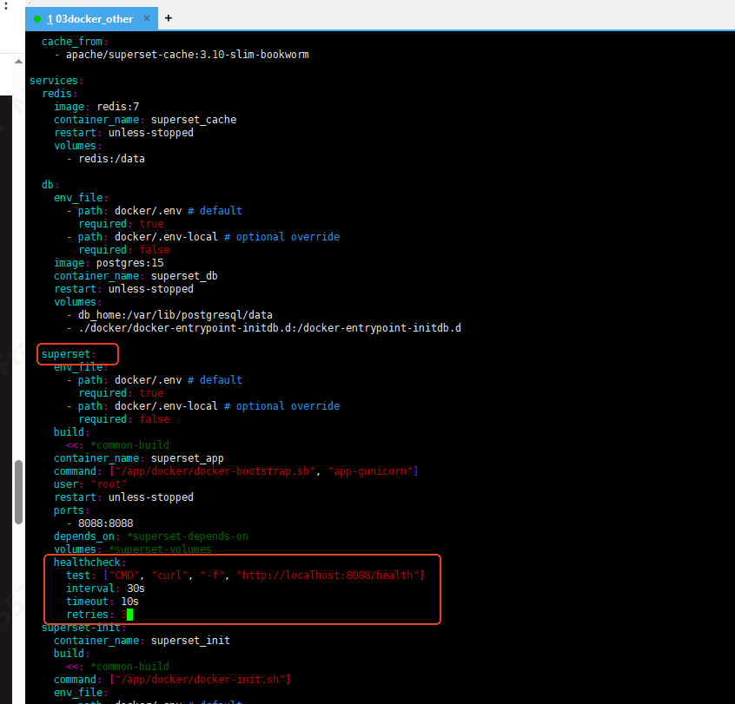
Task: Click '*common-build' under superset build
Action: tap(129, 445)
